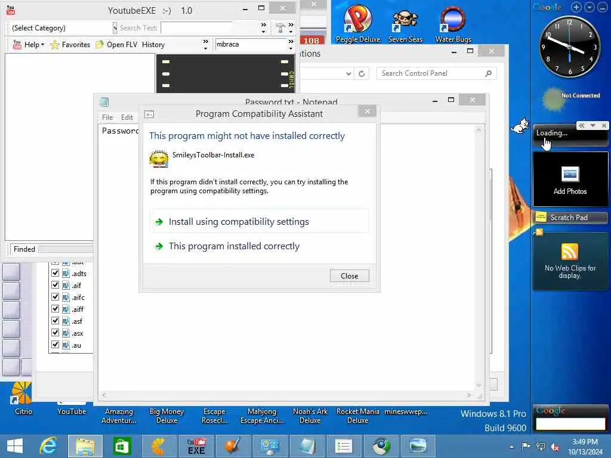
Task: Click the taskbar clock showing 3:49 PM
Action: pyautogui.click(x=585, y=446)
